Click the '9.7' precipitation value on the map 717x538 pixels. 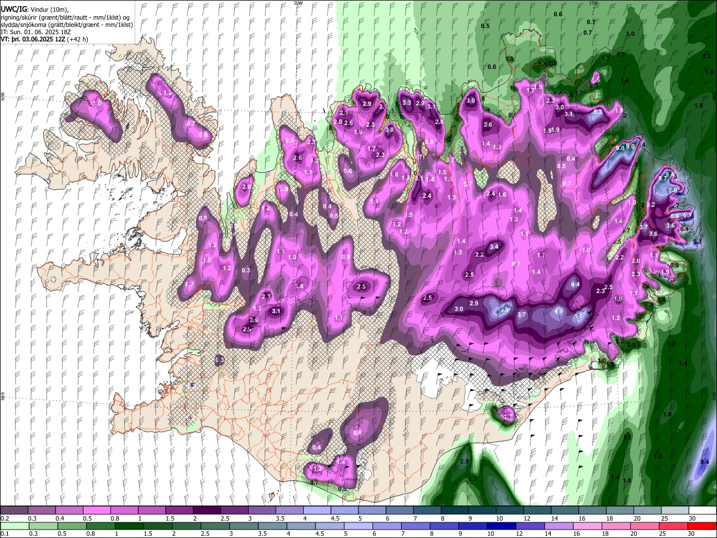pos(663,178)
